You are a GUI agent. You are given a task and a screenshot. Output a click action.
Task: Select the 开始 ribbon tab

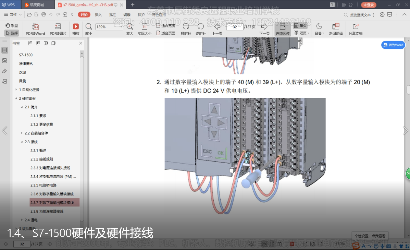84,15
